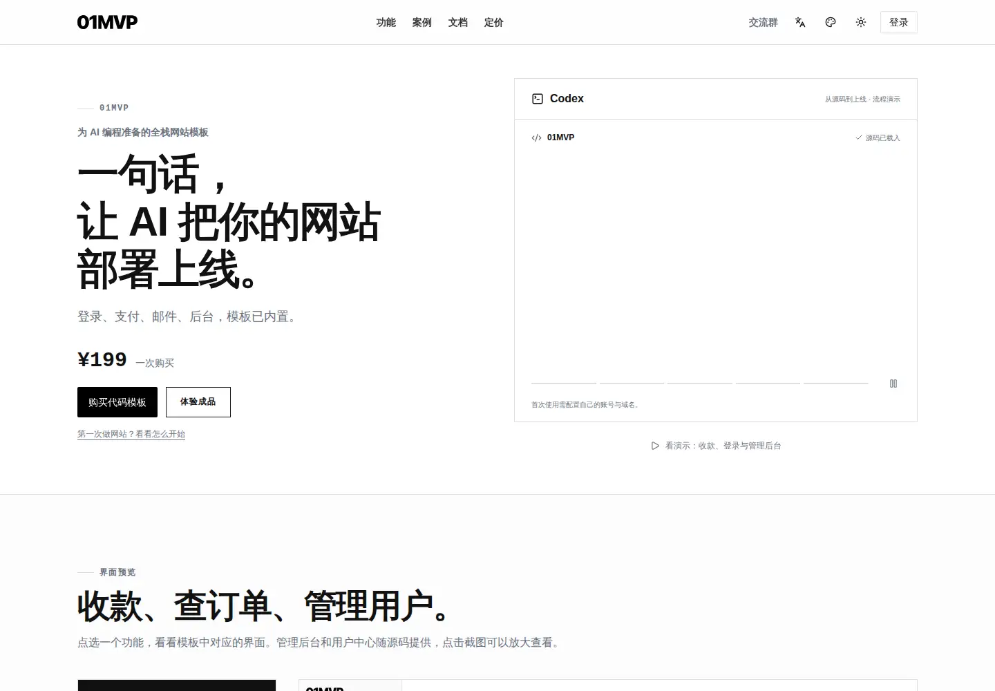
Task: Click the 登录 button
Action: [898, 22]
